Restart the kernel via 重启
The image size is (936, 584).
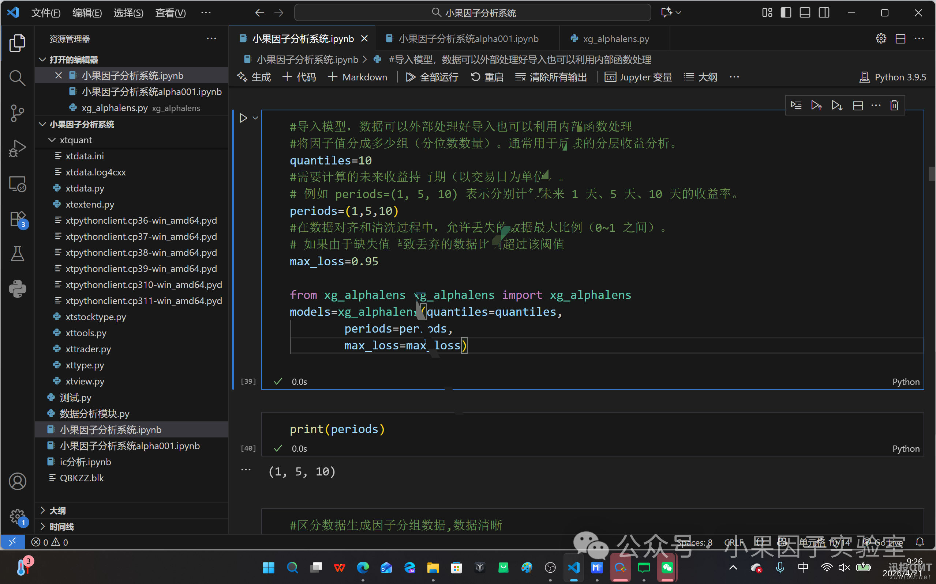point(487,77)
